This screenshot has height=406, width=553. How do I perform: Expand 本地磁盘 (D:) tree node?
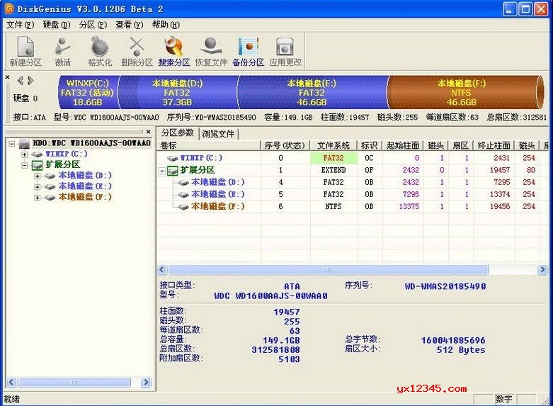tap(37, 176)
